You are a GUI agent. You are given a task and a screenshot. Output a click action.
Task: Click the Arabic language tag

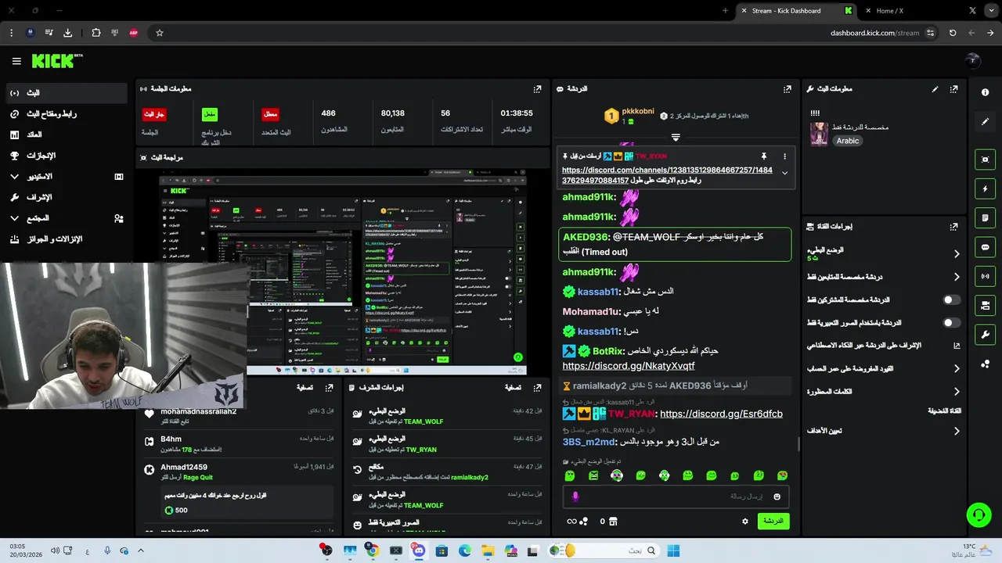click(848, 142)
